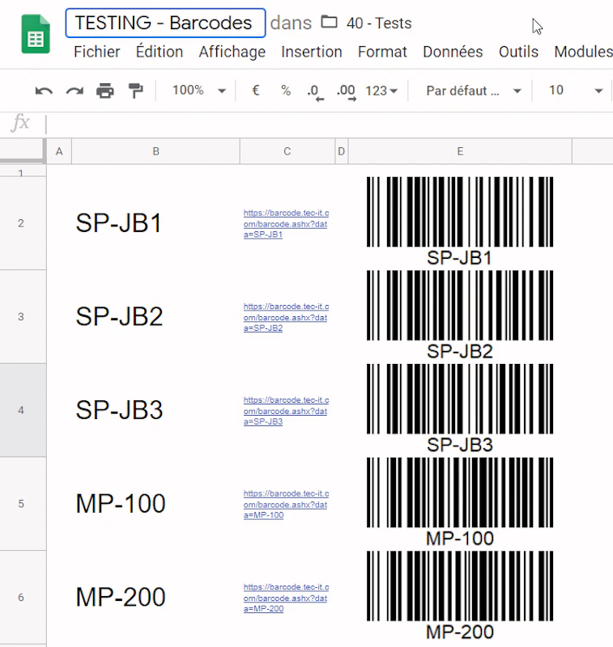Open the MP-200 barcode URL link
The height and width of the screenshot is (647, 613).
(x=286, y=598)
